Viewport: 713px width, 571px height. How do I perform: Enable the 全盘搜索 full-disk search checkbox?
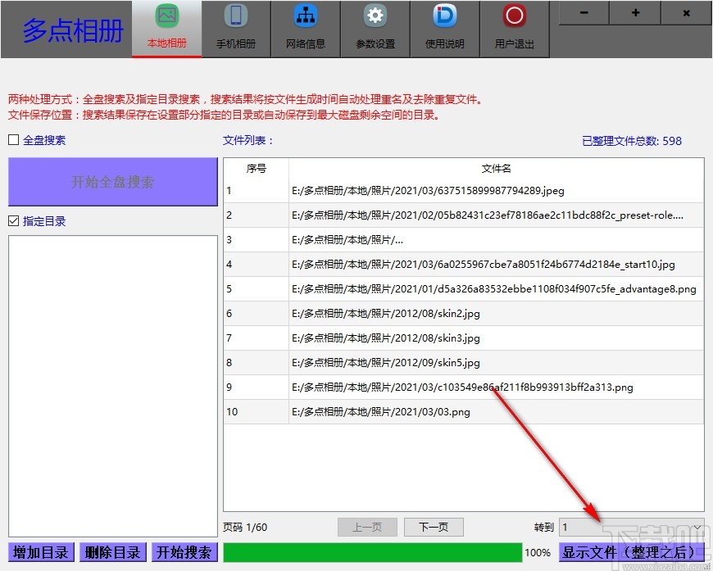(x=12, y=139)
